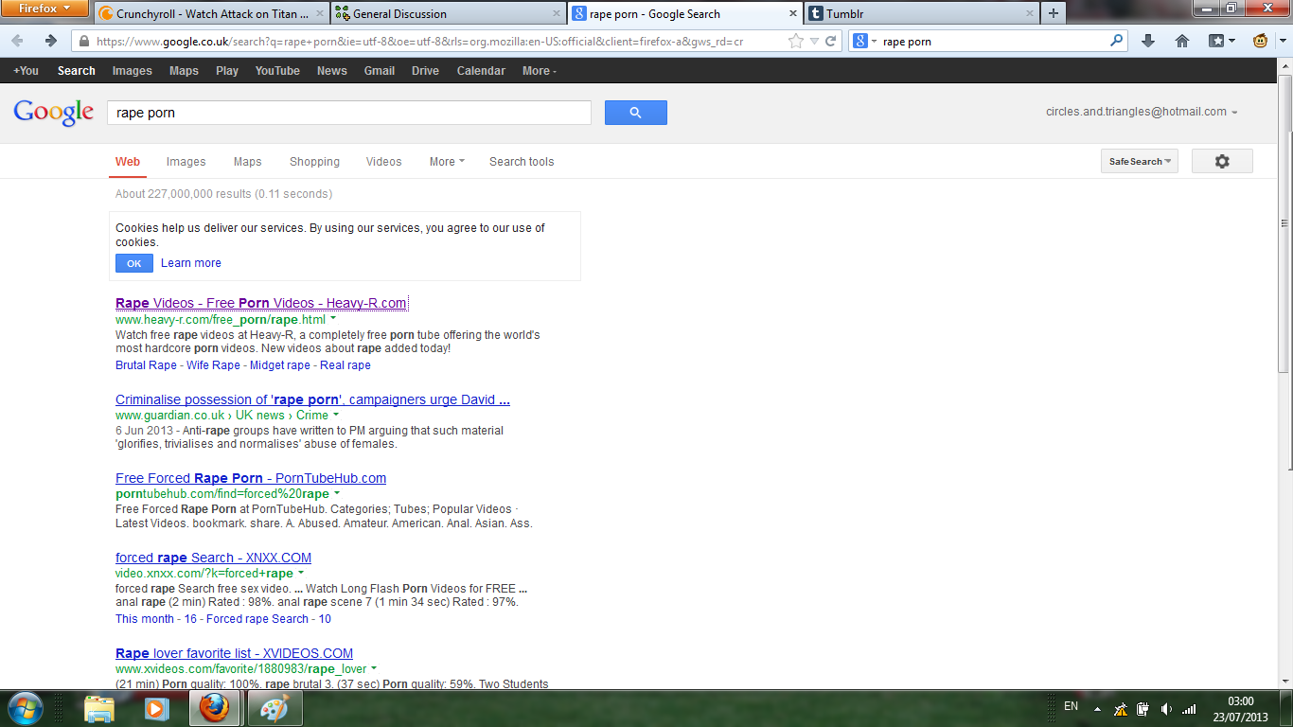
Task: Open Windows Media Player from taskbar
Action: click(156, 708)
